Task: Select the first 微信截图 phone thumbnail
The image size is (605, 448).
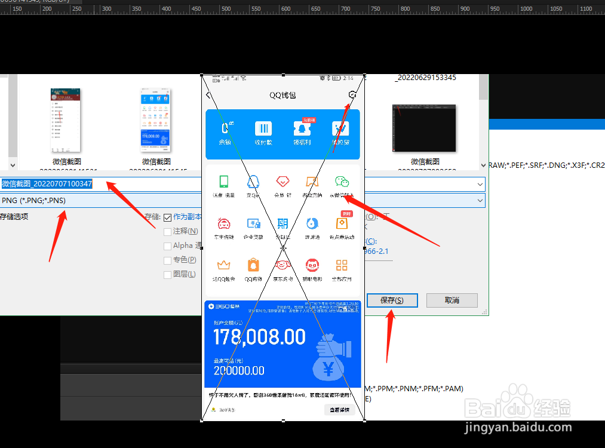Action: click(x=66, y=120)
